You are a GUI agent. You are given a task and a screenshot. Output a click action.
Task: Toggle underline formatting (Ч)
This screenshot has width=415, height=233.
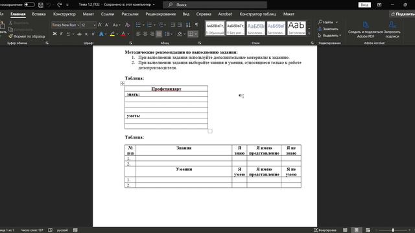68,34
